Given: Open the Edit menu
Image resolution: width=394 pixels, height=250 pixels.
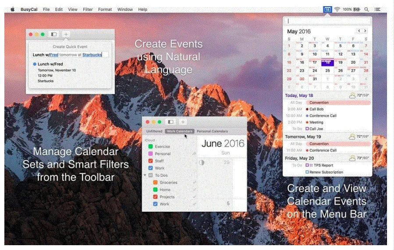Looking at the screenshot, I should 59,9.
